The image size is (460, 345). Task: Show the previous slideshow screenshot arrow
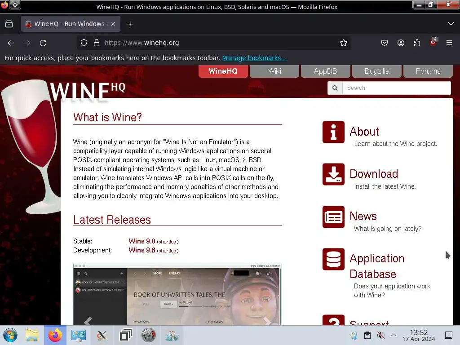[x=88, y=321]
